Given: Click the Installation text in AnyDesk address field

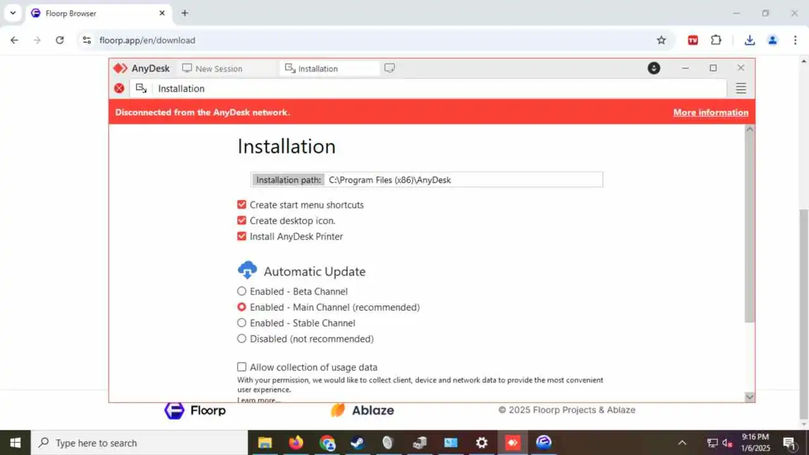Looking at the screenshot, I should click(x=181, y=88).
